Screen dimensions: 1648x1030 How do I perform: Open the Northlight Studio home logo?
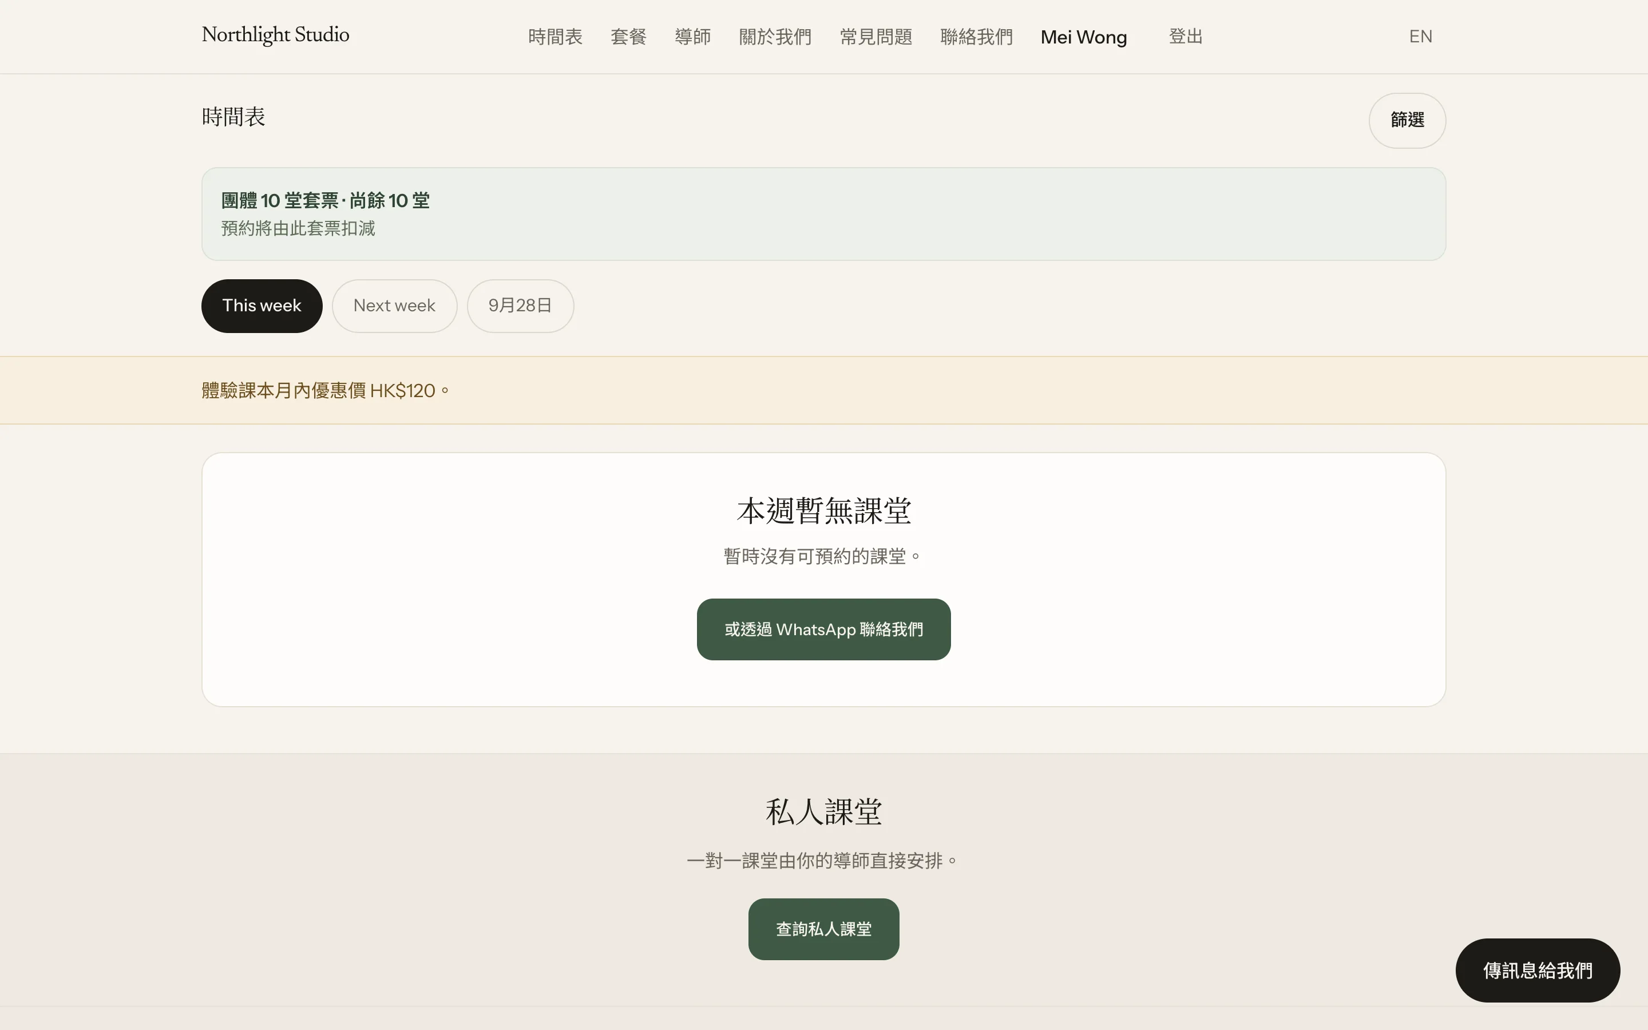click(275, 35)
